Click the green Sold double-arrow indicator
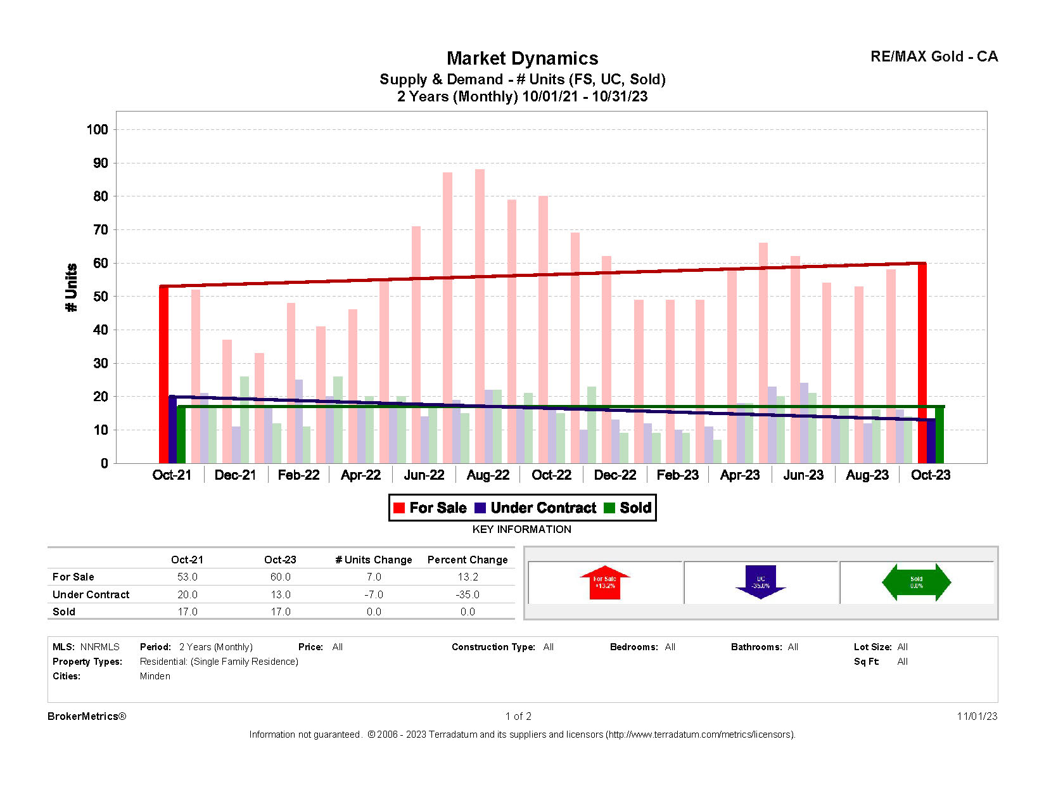Screen dimensions: 1044x808 (917, 582)
